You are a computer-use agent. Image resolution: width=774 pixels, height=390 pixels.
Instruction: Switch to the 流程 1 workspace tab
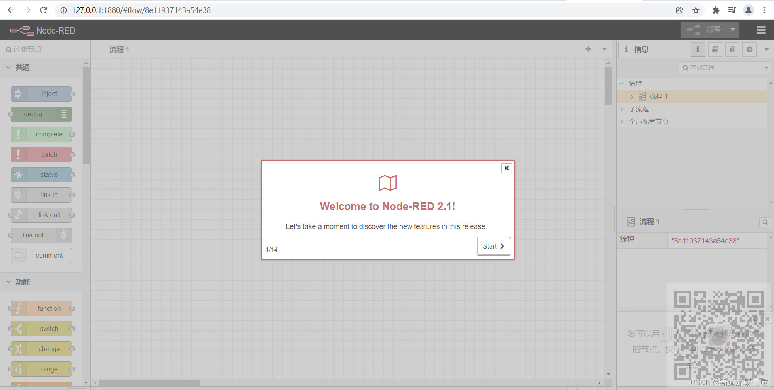pos(154,50)
